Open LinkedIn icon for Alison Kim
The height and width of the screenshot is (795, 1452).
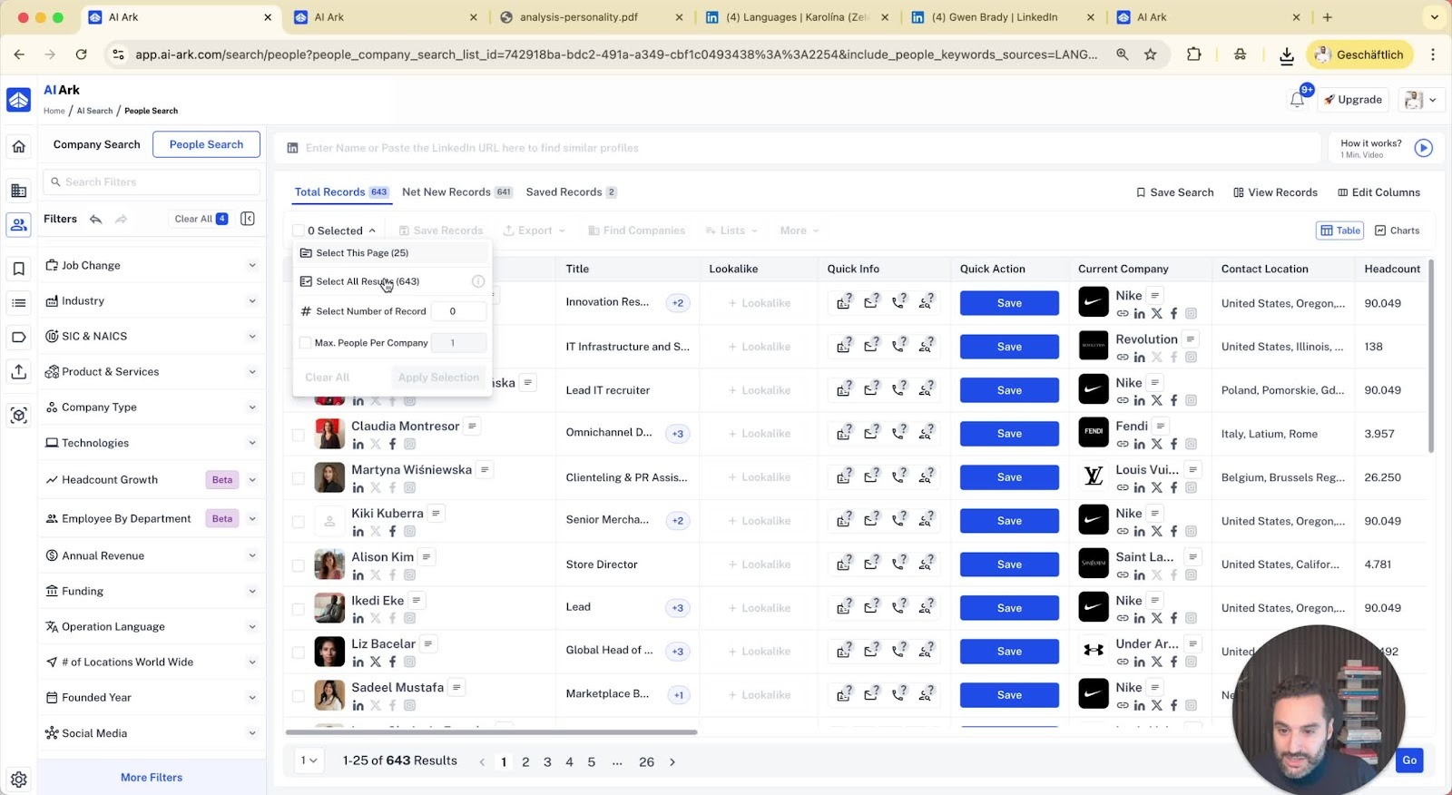click(358, 575)
